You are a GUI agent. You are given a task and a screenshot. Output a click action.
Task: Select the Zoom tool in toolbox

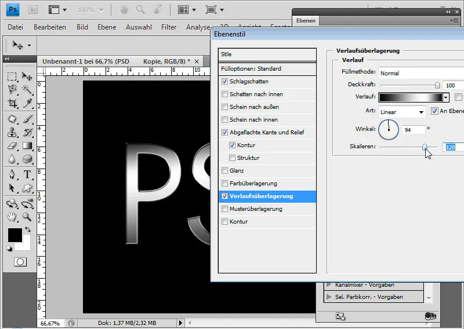click(27, 217)
